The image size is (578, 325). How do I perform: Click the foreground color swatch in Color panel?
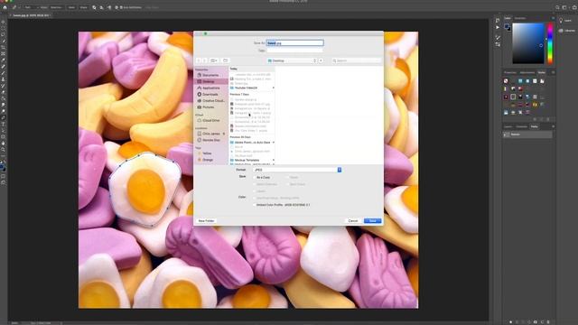click(x=507, y=26)
